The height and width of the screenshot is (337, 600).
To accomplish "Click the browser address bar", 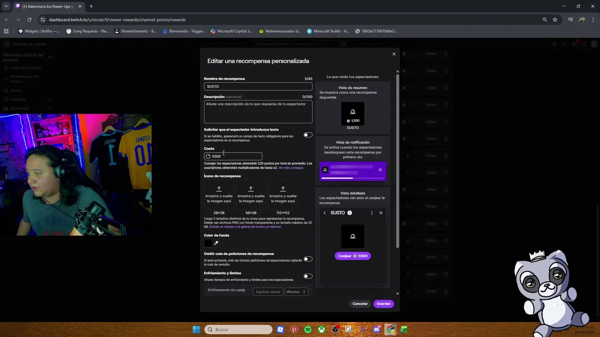I will pos(291,20).
